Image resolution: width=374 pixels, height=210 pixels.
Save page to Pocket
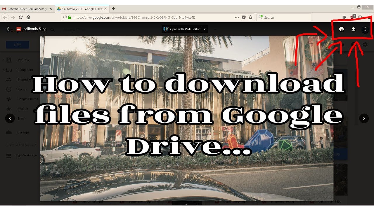244,17
